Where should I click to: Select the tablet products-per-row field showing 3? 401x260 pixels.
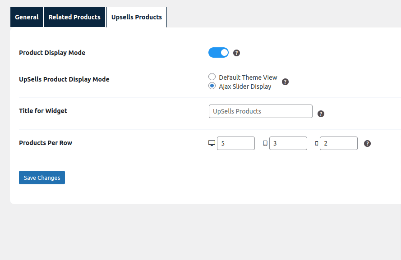click(288, 143)
